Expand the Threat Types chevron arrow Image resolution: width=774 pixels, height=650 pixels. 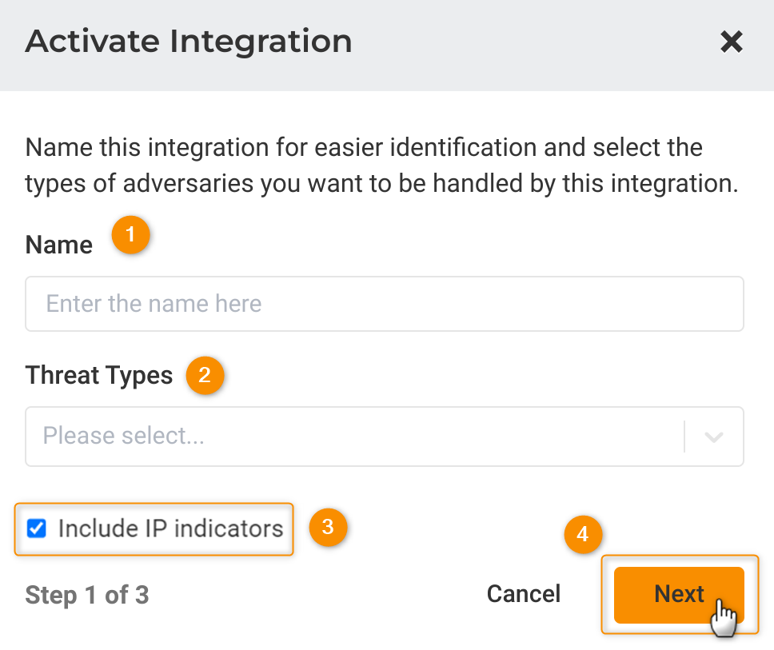(714, 437)
